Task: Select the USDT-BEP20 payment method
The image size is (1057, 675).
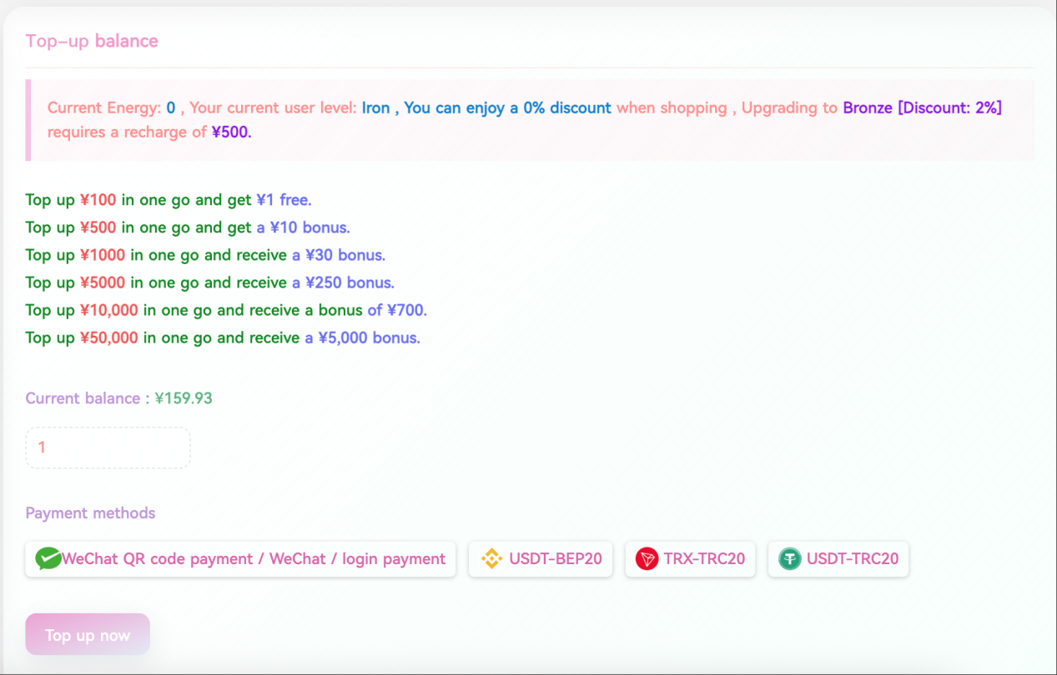Action: (541, 559)
